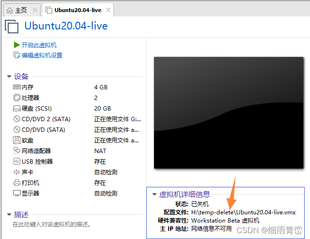
Task: Open 编辑虚拟机设置 link
Action: [42, 56]
